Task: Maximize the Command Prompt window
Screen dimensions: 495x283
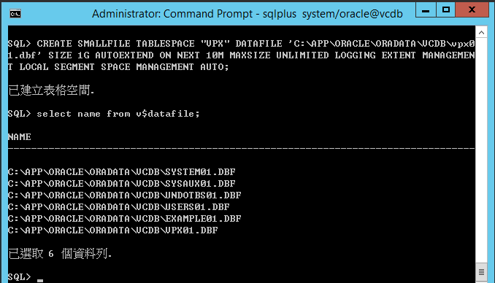Action: 446,10
